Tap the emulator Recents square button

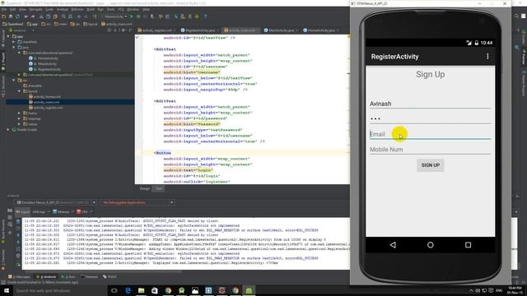(468, 245)
